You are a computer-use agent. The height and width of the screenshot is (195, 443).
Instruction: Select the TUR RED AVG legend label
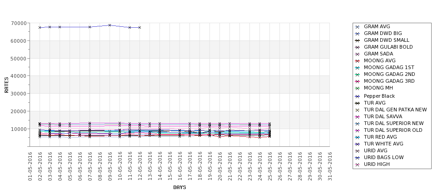(380, 137)
